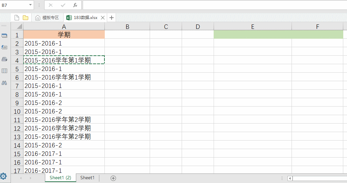Viewport: 347px width, 183px height.
Task: Click the grid table icon in left sidebar
Action: [4, 71]
